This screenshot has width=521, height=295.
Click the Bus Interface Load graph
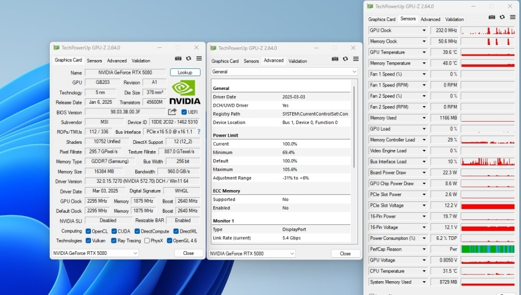coord(488,162)
